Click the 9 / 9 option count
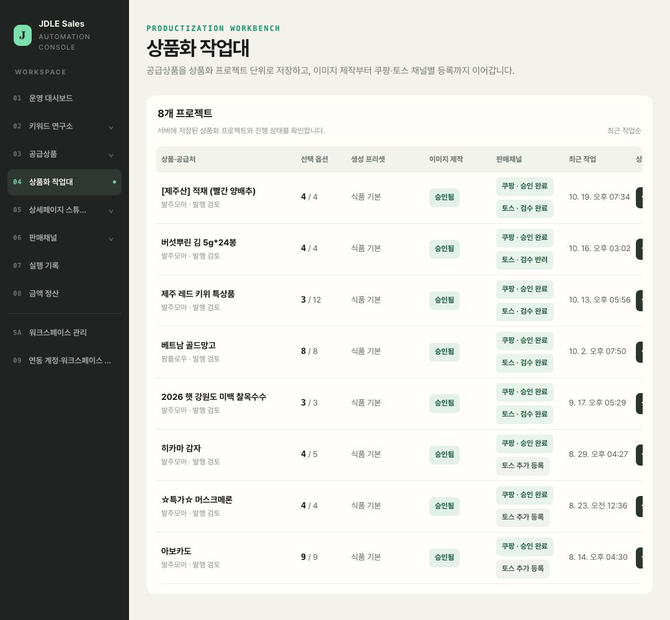Screen dimensions: 670x620 [309, 557]
